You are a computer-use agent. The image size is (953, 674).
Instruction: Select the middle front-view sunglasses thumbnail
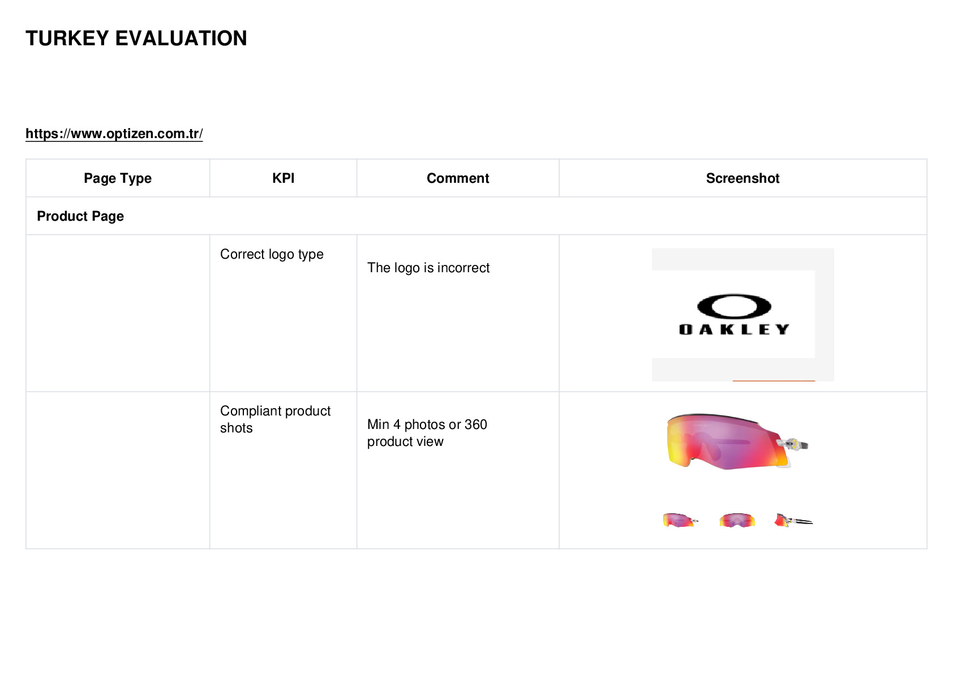(737, 520)
